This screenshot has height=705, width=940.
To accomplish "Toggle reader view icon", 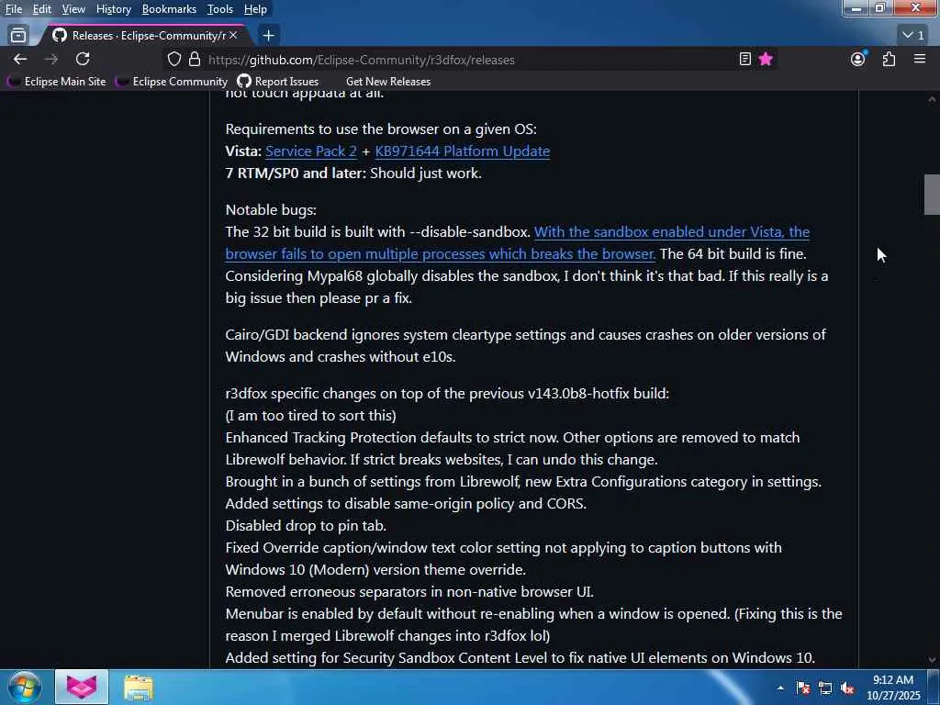I will coord(745,60).
